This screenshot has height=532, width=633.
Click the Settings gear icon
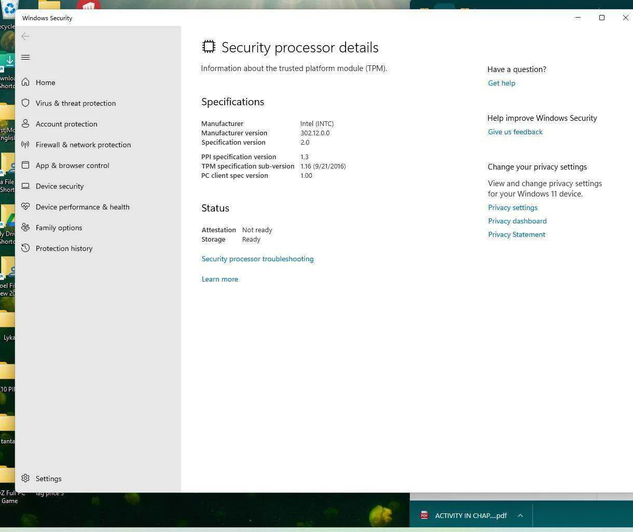tap(25, 479)
